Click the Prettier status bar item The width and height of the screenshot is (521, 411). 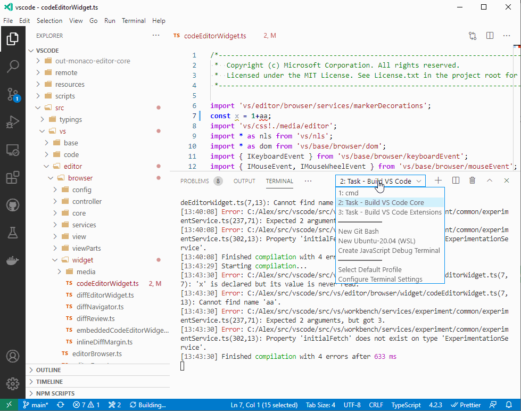[x=466, y=405]
